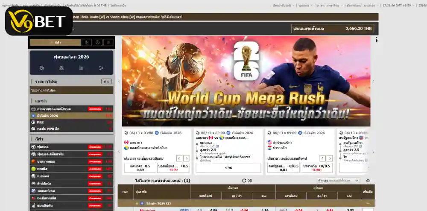Collapse the เวิลด์คัพ 2026 (2) league row
Image resolution: width=427 pixels, height=211 pixels.
368,203
